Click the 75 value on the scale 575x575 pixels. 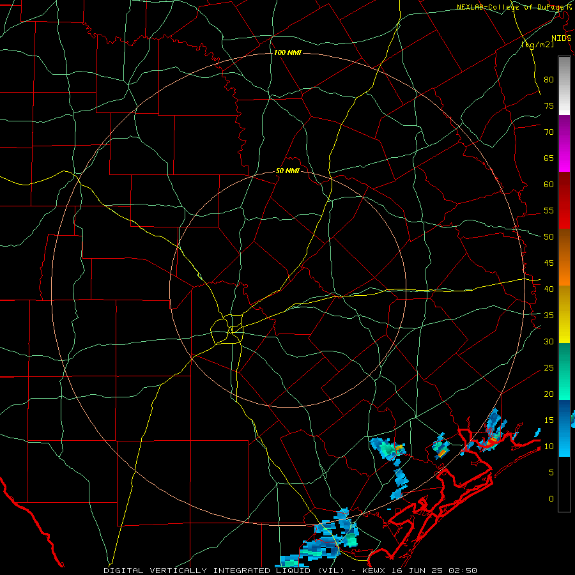tap(549, 105)
